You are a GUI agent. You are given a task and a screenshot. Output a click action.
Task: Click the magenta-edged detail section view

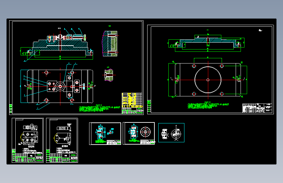pos(110,44)
